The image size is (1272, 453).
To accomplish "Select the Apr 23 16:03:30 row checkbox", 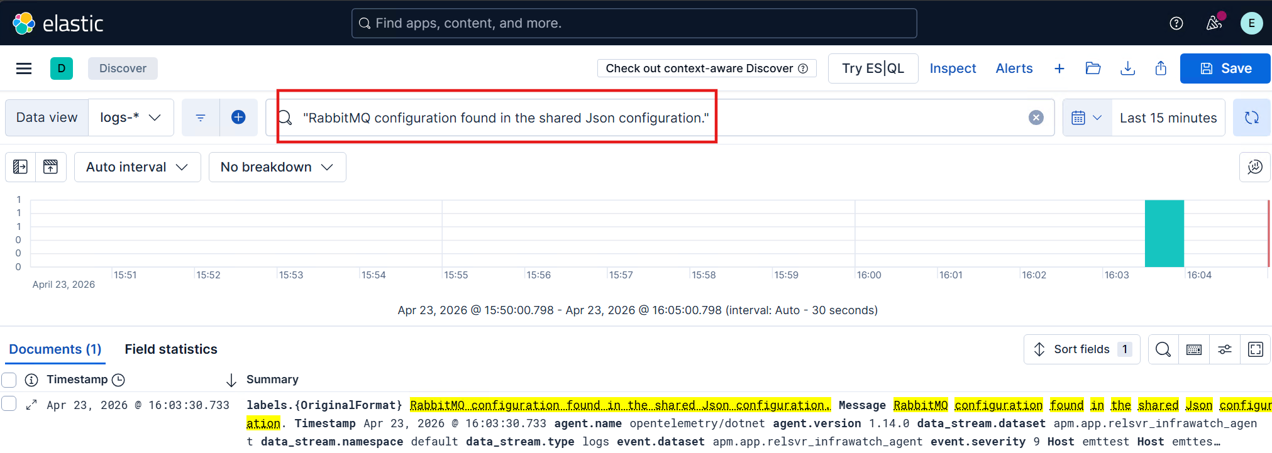I will pos(9,403).
